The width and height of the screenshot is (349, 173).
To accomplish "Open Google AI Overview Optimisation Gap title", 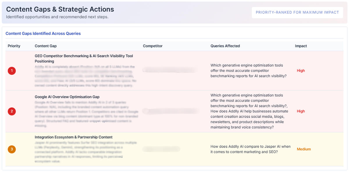I will (67, 97).
